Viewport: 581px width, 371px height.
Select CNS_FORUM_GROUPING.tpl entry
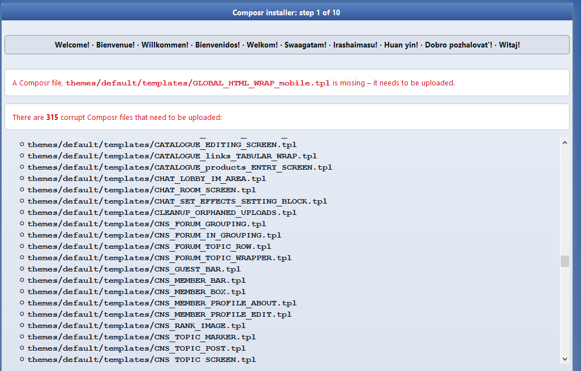(147, 224)
